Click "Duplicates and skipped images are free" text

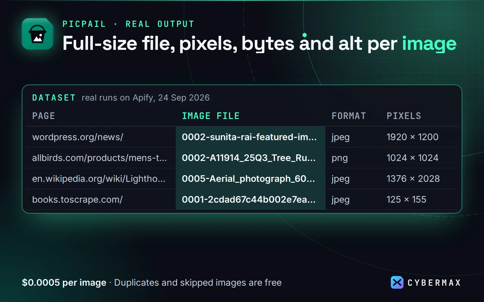click(198, 283)
